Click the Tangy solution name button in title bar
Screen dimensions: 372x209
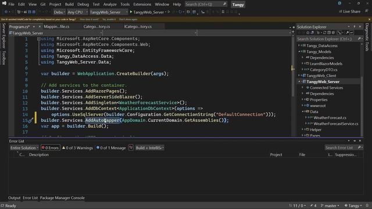pyautogui.click(x=238, y=5)
